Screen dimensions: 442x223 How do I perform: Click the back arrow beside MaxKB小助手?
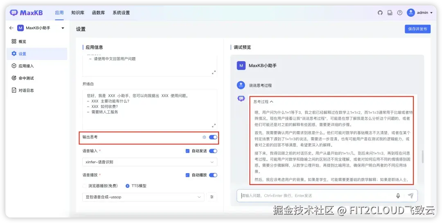pos(11,28)
